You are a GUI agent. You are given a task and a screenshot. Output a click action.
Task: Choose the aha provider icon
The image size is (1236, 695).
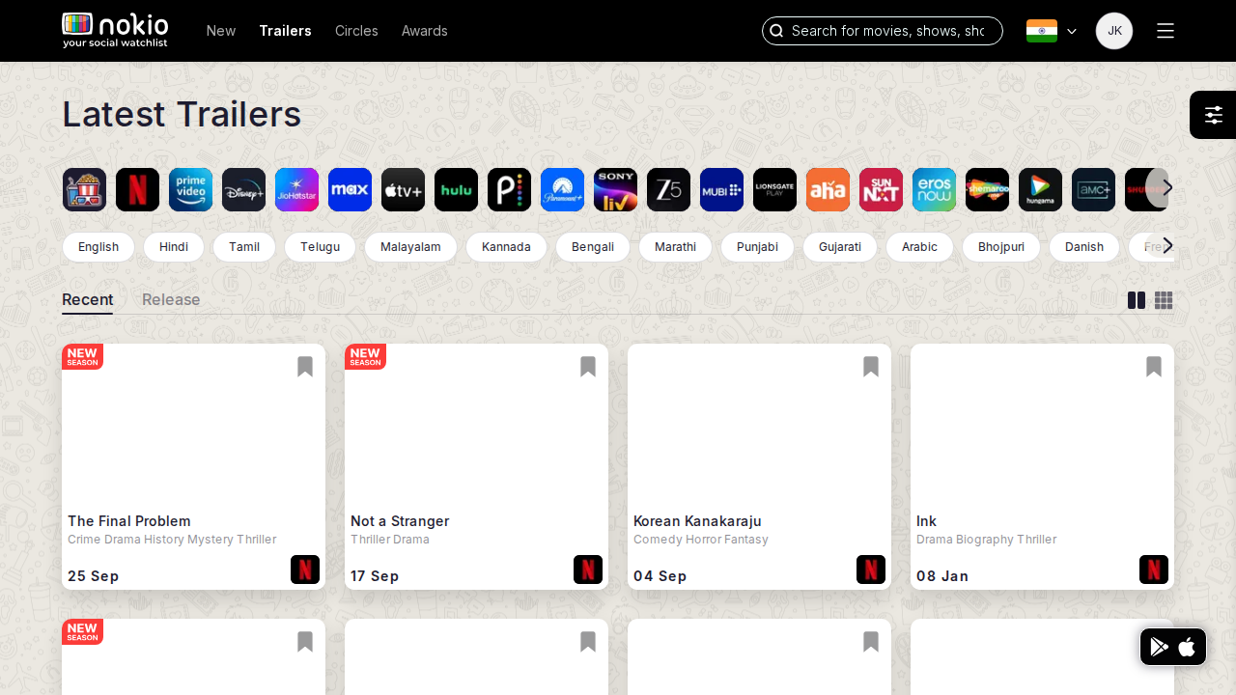click(x=828, y=189)
